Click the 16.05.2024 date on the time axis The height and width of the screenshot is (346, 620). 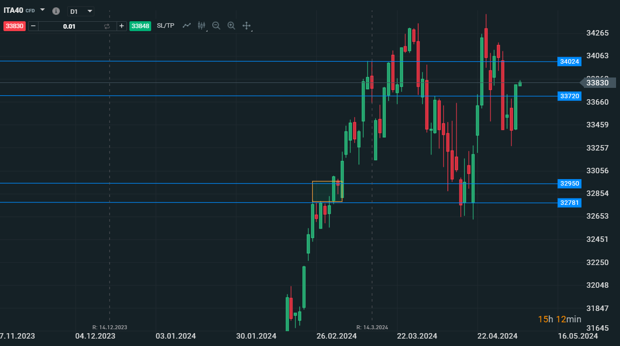pos(578,336)
